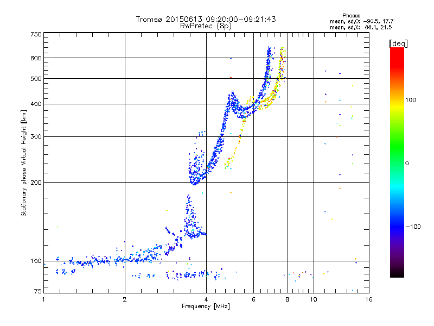Image resolution: width=434 pixels, height=326 pixels.
Task: Click the y-axis tick label '500'
Action: click(x=36, y=79)
